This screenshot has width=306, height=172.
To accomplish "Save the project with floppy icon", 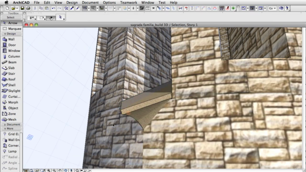I will (x=22, y=8).
